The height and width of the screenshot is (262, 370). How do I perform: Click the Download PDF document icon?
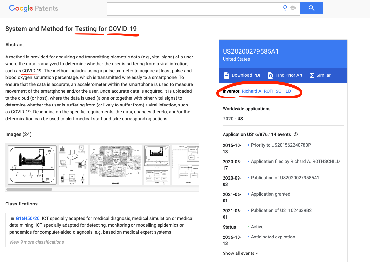pos(226,75)
